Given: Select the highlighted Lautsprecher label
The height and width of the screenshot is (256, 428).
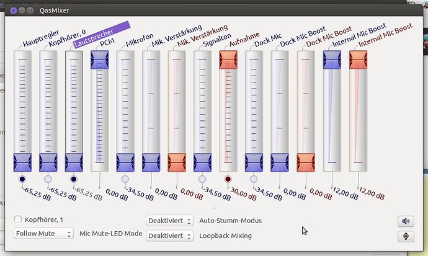Looking at the screenshot, I should tap(102, 35).
